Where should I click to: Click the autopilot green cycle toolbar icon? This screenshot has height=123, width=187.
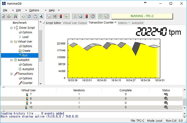point(100,16)
